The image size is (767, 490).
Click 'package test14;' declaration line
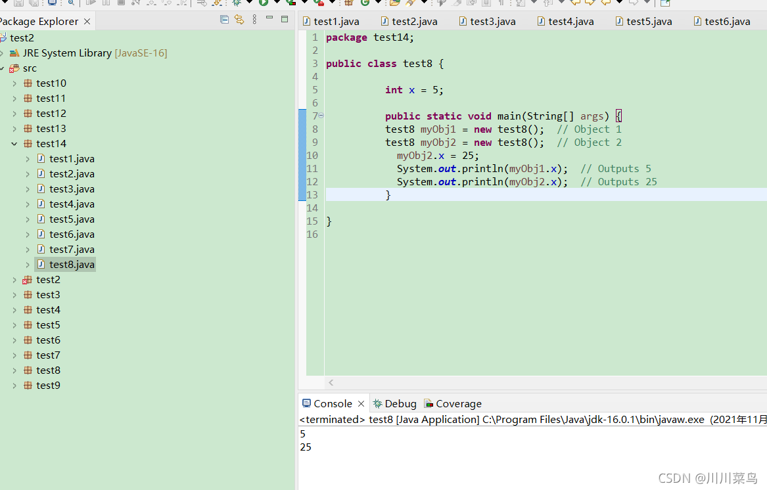click(x=370, y=37)
